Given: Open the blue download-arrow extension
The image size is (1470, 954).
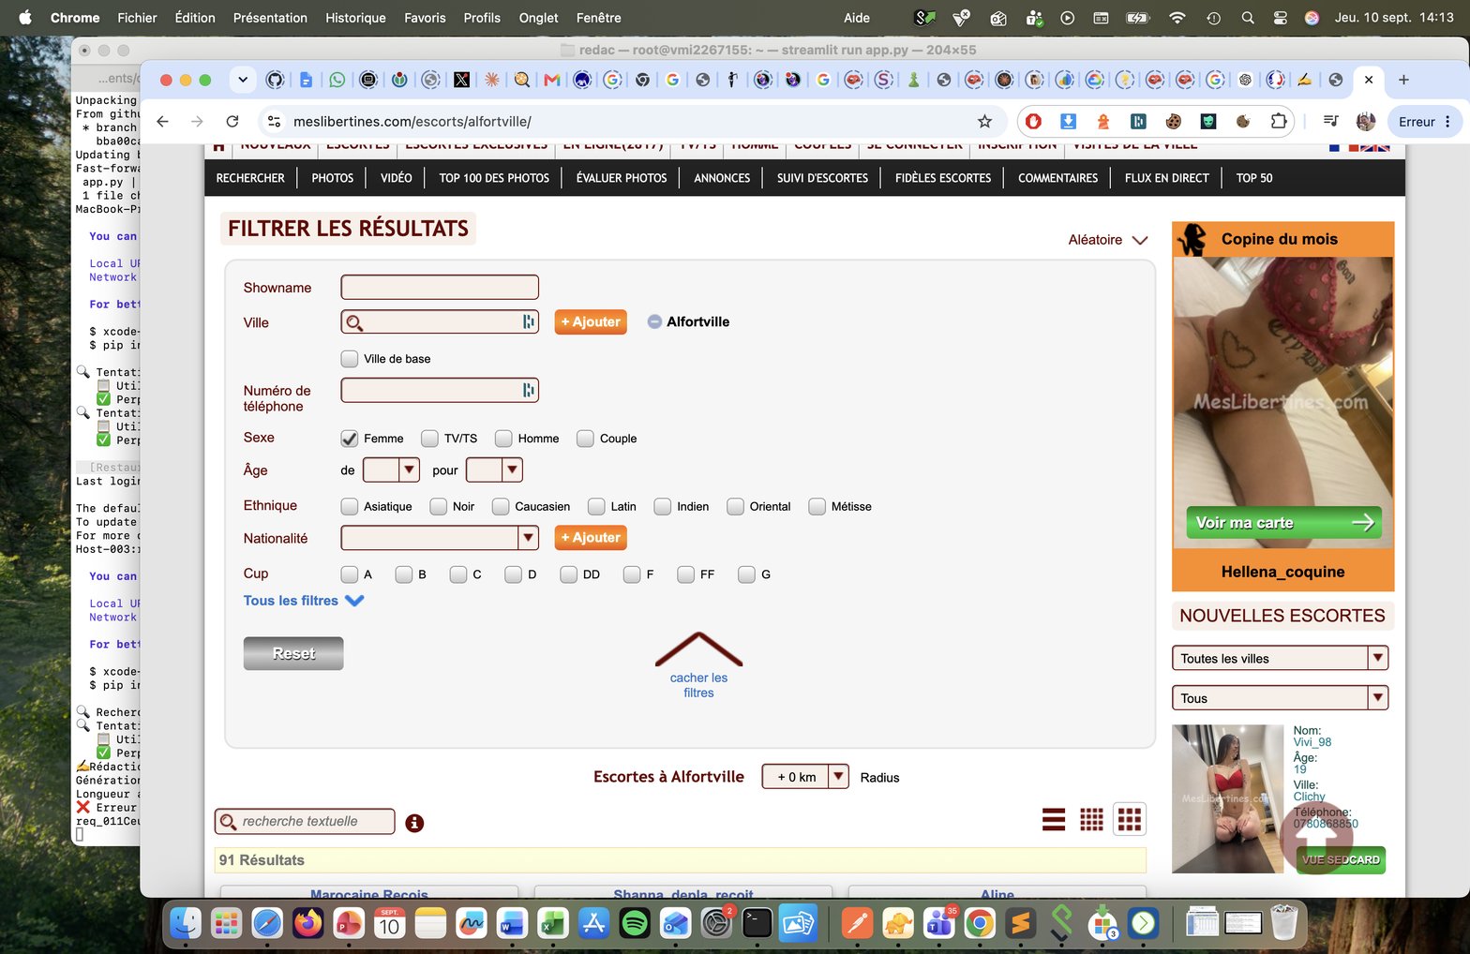Looking at the screenshot, I should coord(1068,121).
